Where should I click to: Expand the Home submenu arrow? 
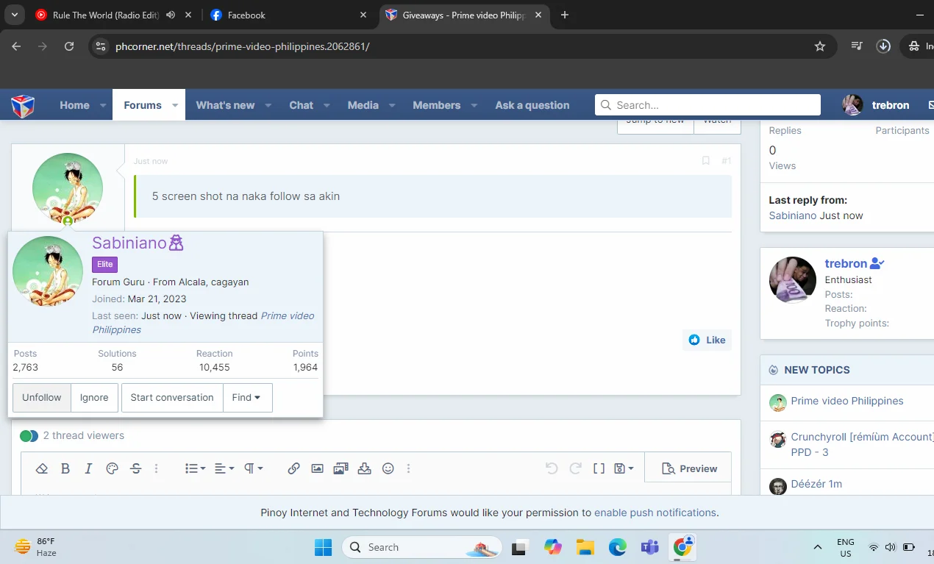[103, 105]
